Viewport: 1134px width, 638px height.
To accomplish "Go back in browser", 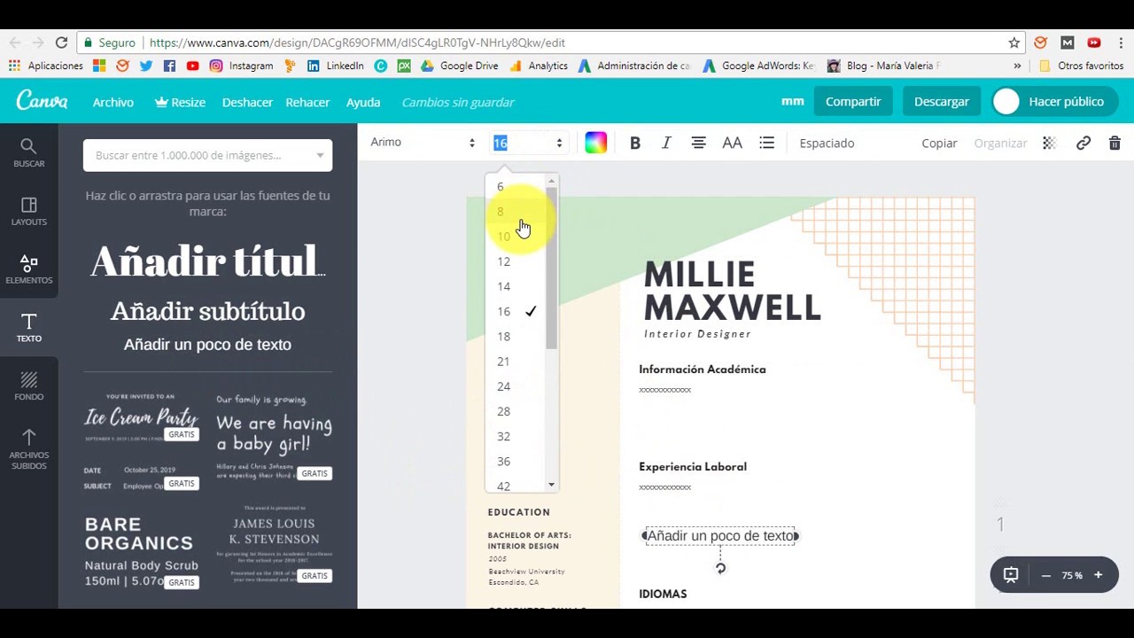I will pos(14,43).
